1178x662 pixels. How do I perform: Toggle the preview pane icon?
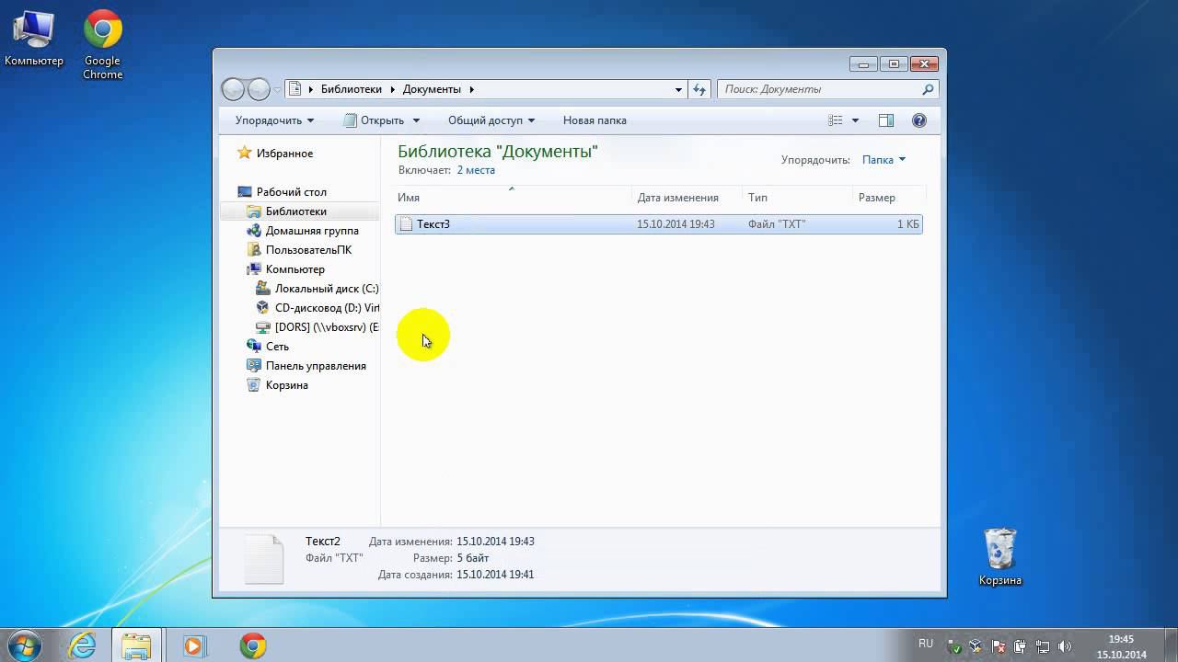[x=886, y=120]
